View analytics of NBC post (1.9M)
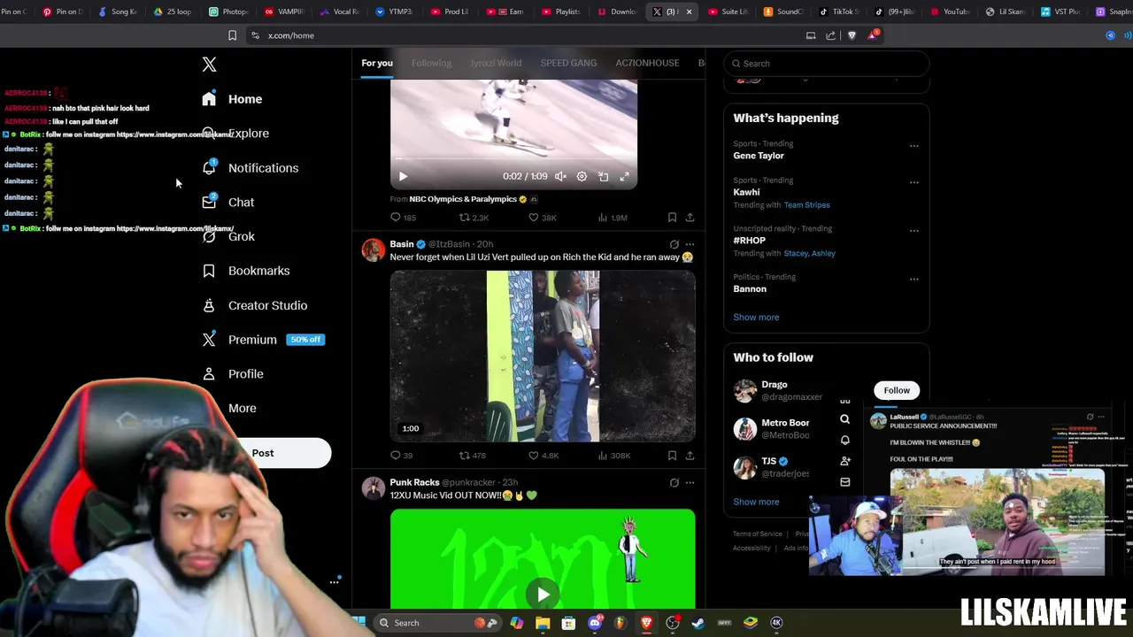The image size is (1133, 637). [613, 218]
